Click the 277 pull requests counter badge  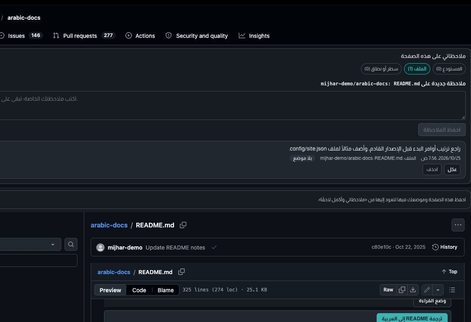108,35
